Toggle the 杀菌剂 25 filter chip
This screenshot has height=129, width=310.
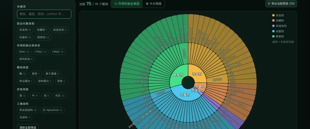pyautogui.click(x=25, y=37)
